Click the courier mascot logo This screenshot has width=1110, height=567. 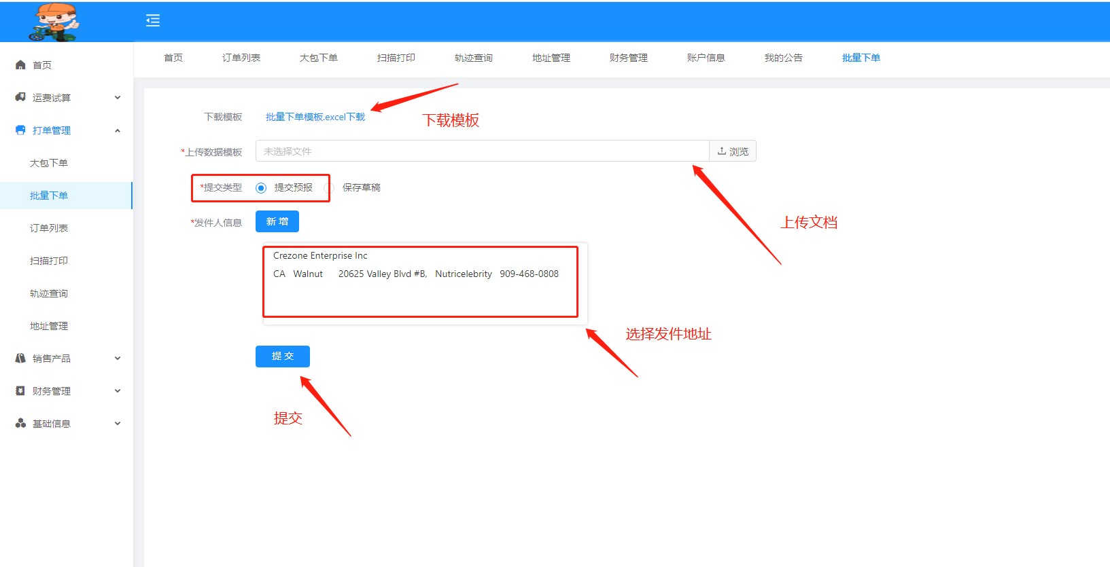pyautogui.click(x=54, y=22)
